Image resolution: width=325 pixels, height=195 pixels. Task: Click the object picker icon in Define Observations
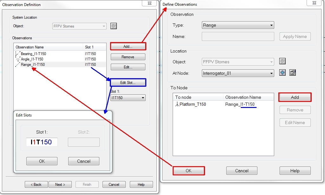[x=282, y=61]
